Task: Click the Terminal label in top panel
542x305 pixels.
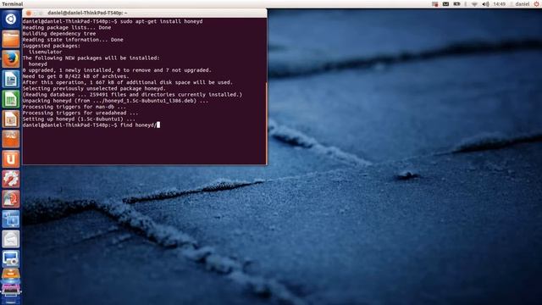Action: 13,4
